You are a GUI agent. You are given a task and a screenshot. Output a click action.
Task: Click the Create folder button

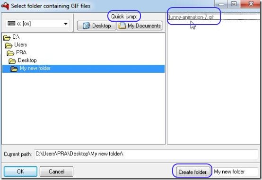(x=193, y=172)
